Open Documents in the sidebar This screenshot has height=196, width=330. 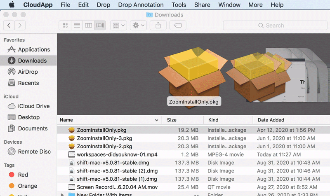(x=28, y=128)
